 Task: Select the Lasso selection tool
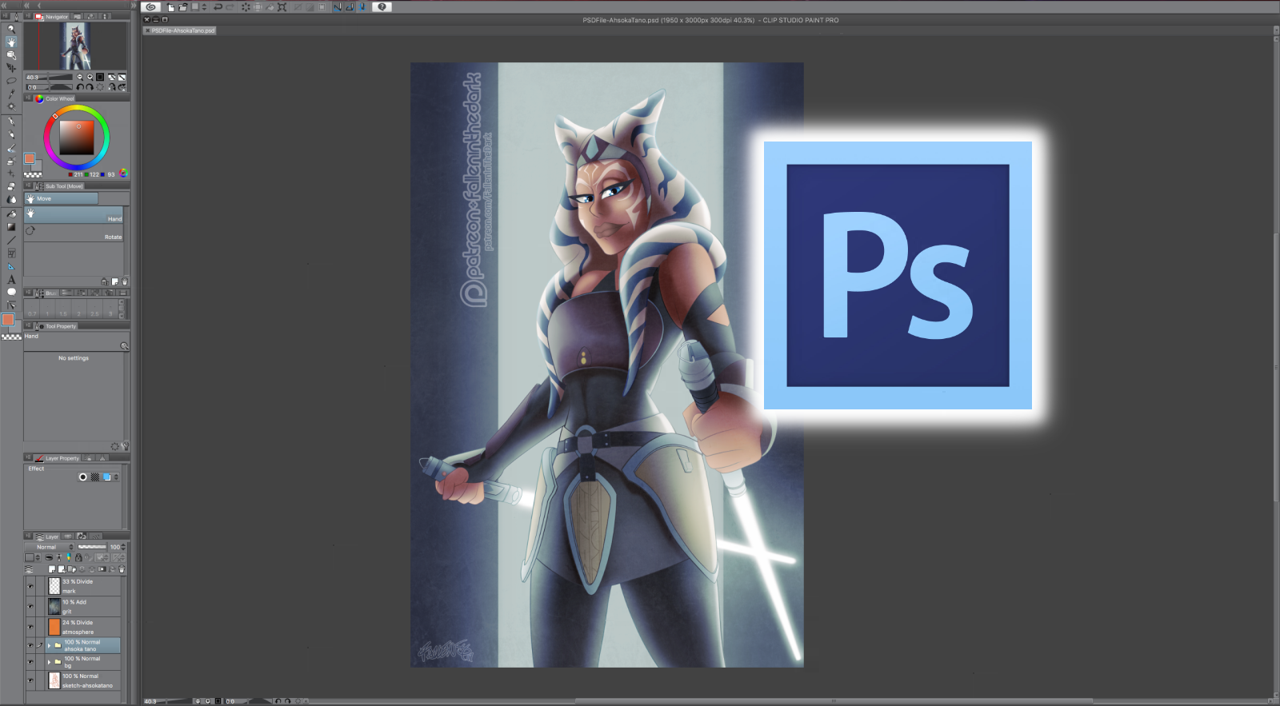[x=11, y=81]
